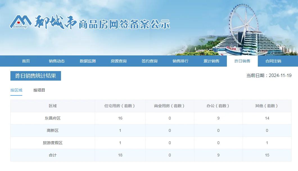Select the active 昨日销售 menu item

[242, 61]
